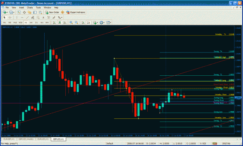This screenshot has width=243, height=146.
Task: Open the Tools menu
Action: 38,8
